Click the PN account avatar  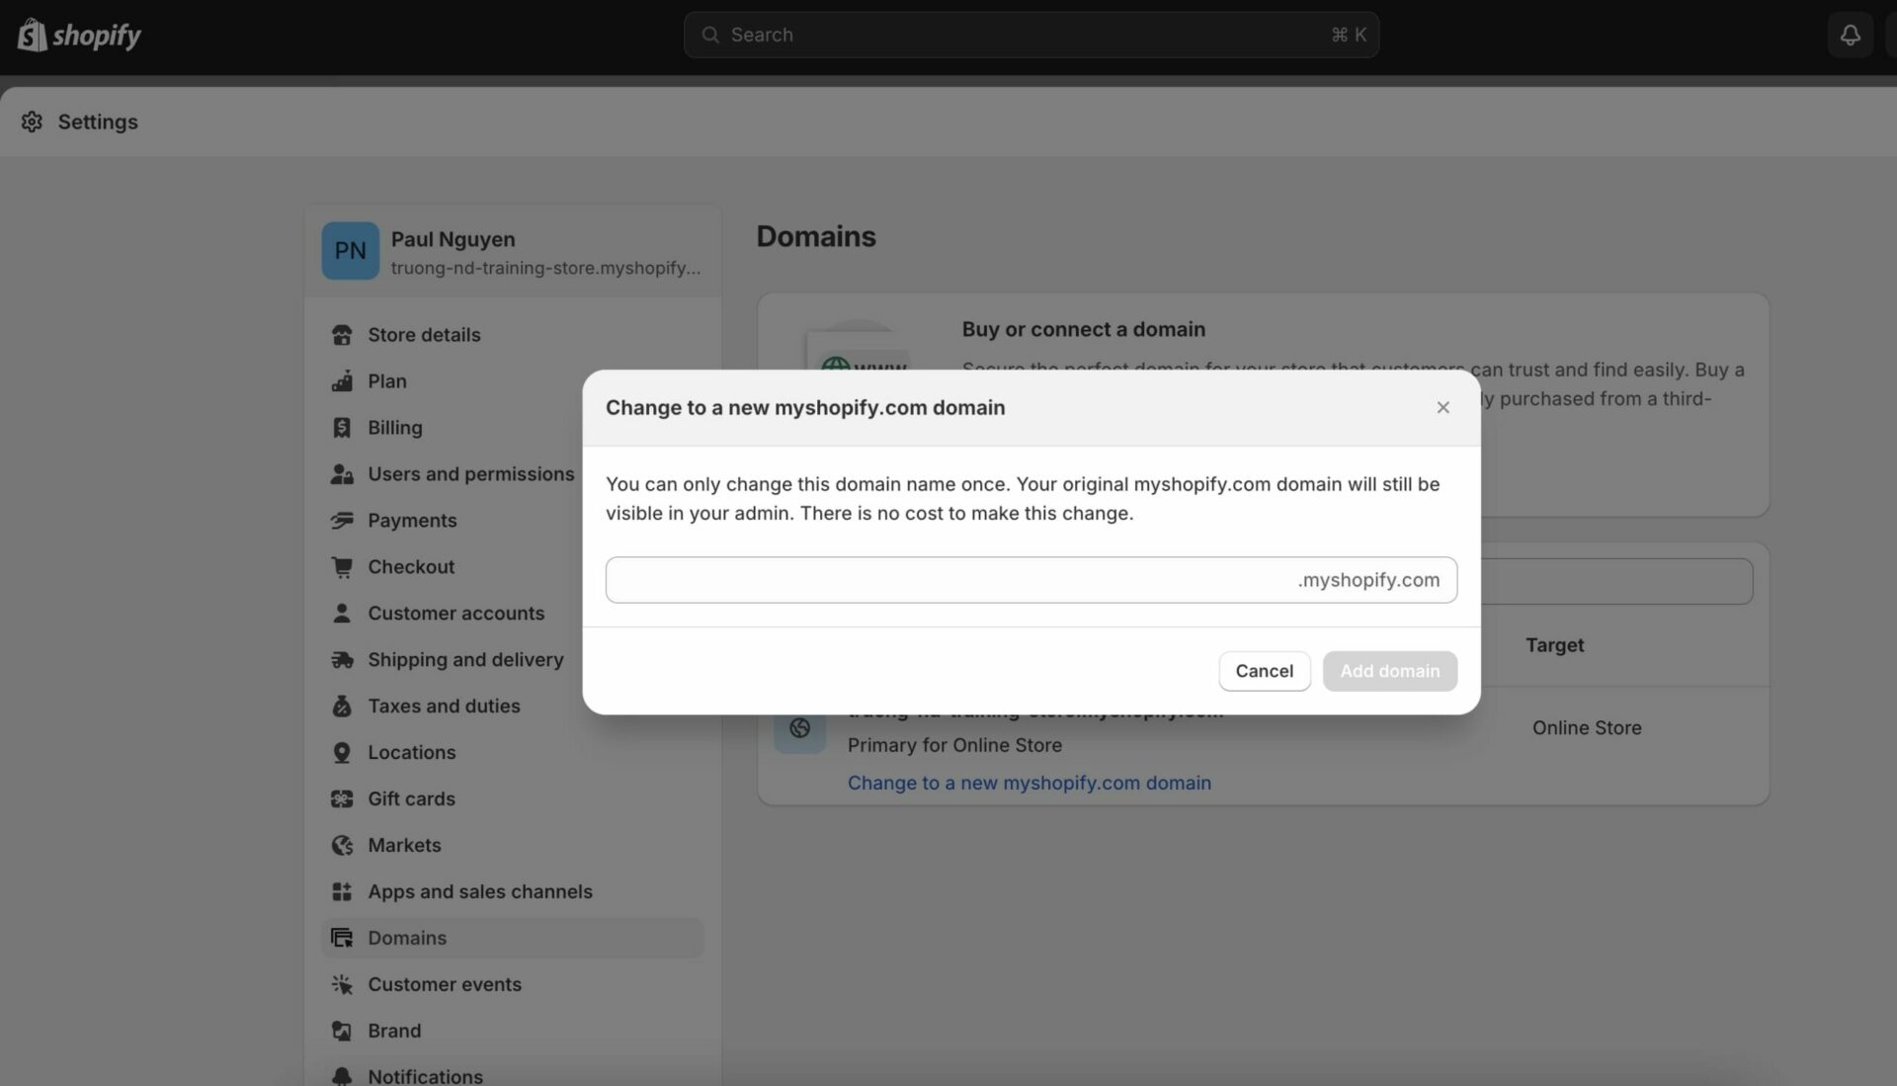click(x=350, y=251)
